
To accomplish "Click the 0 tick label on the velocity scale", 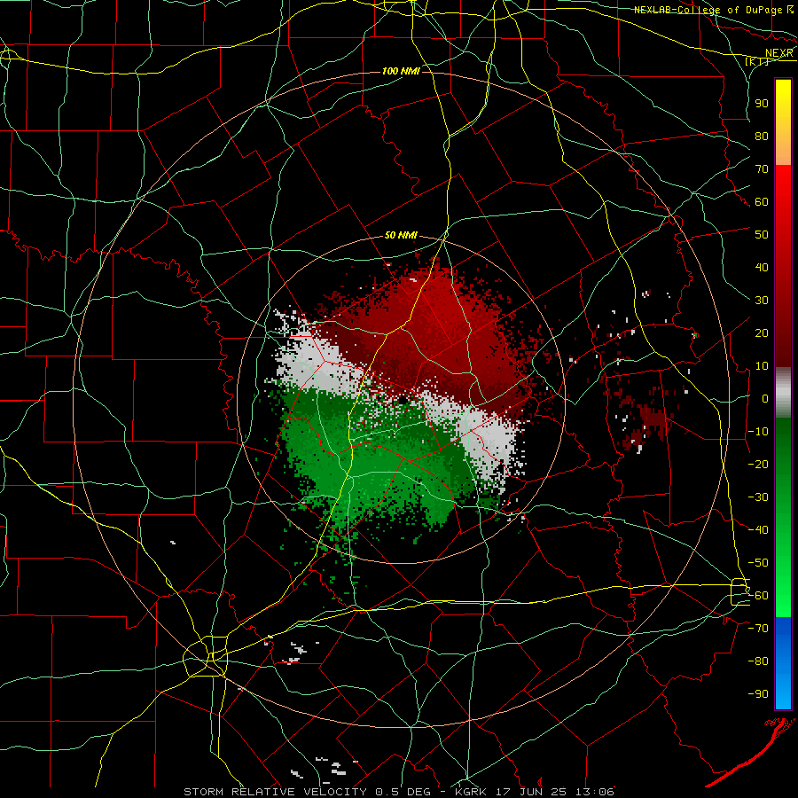I will pos(765,398).
